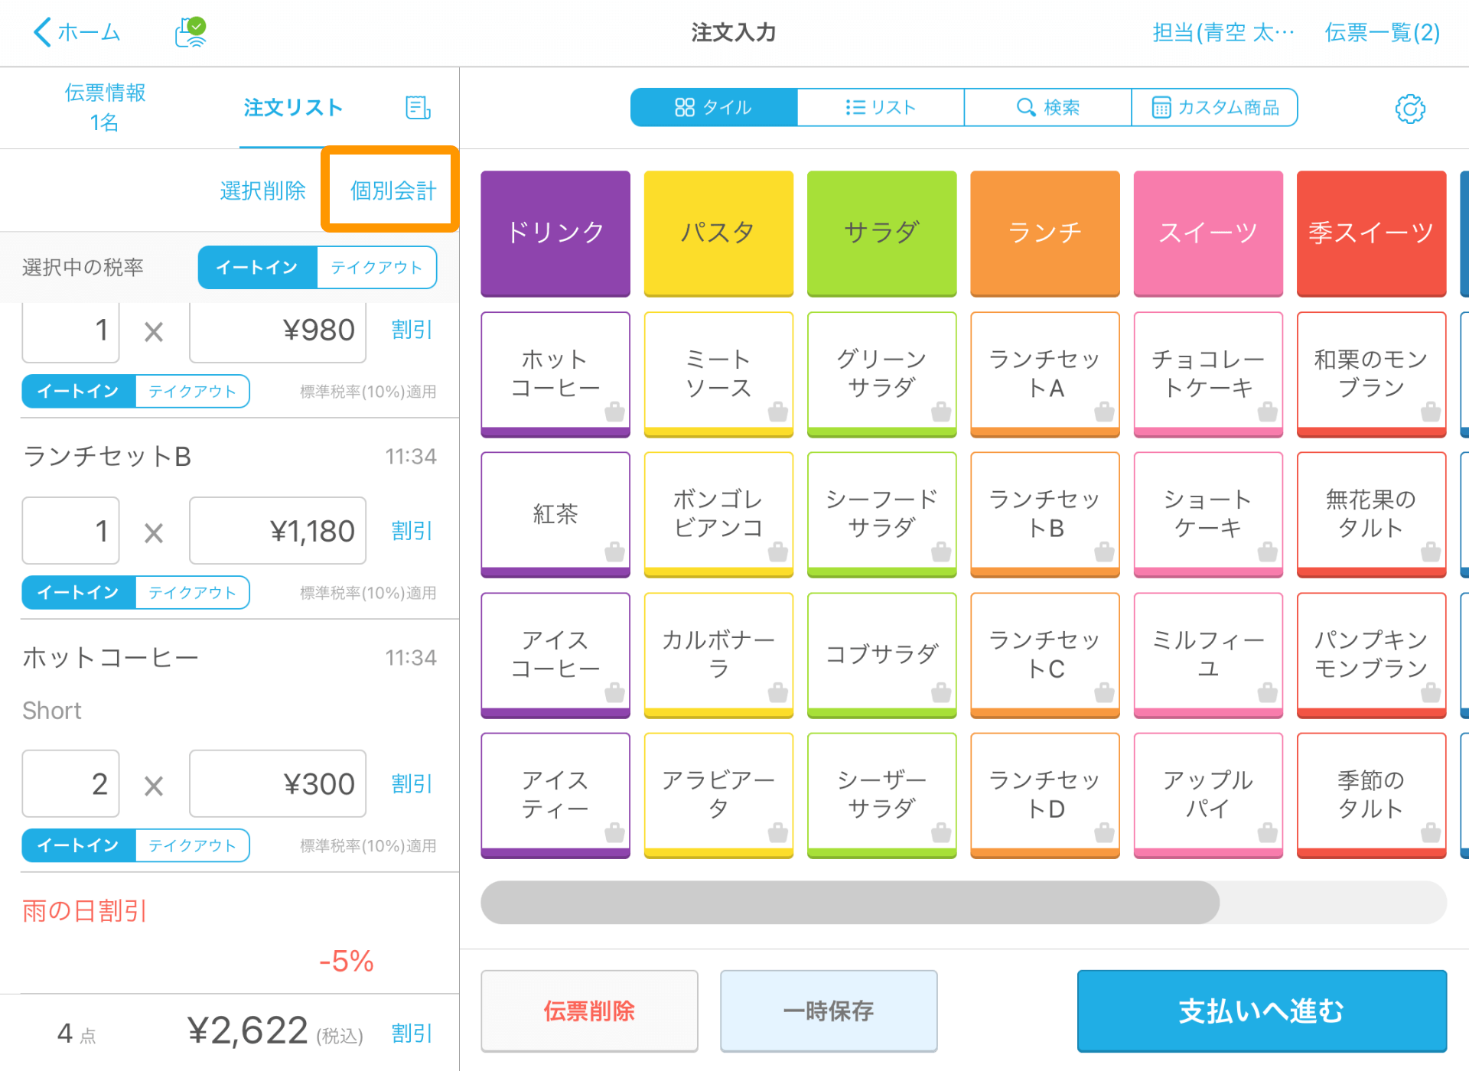The height and width of the screenshot is (1071, 1469).
Task: Click bag icon on シーフードサラダ tile
Action: [x=941, y=552]
